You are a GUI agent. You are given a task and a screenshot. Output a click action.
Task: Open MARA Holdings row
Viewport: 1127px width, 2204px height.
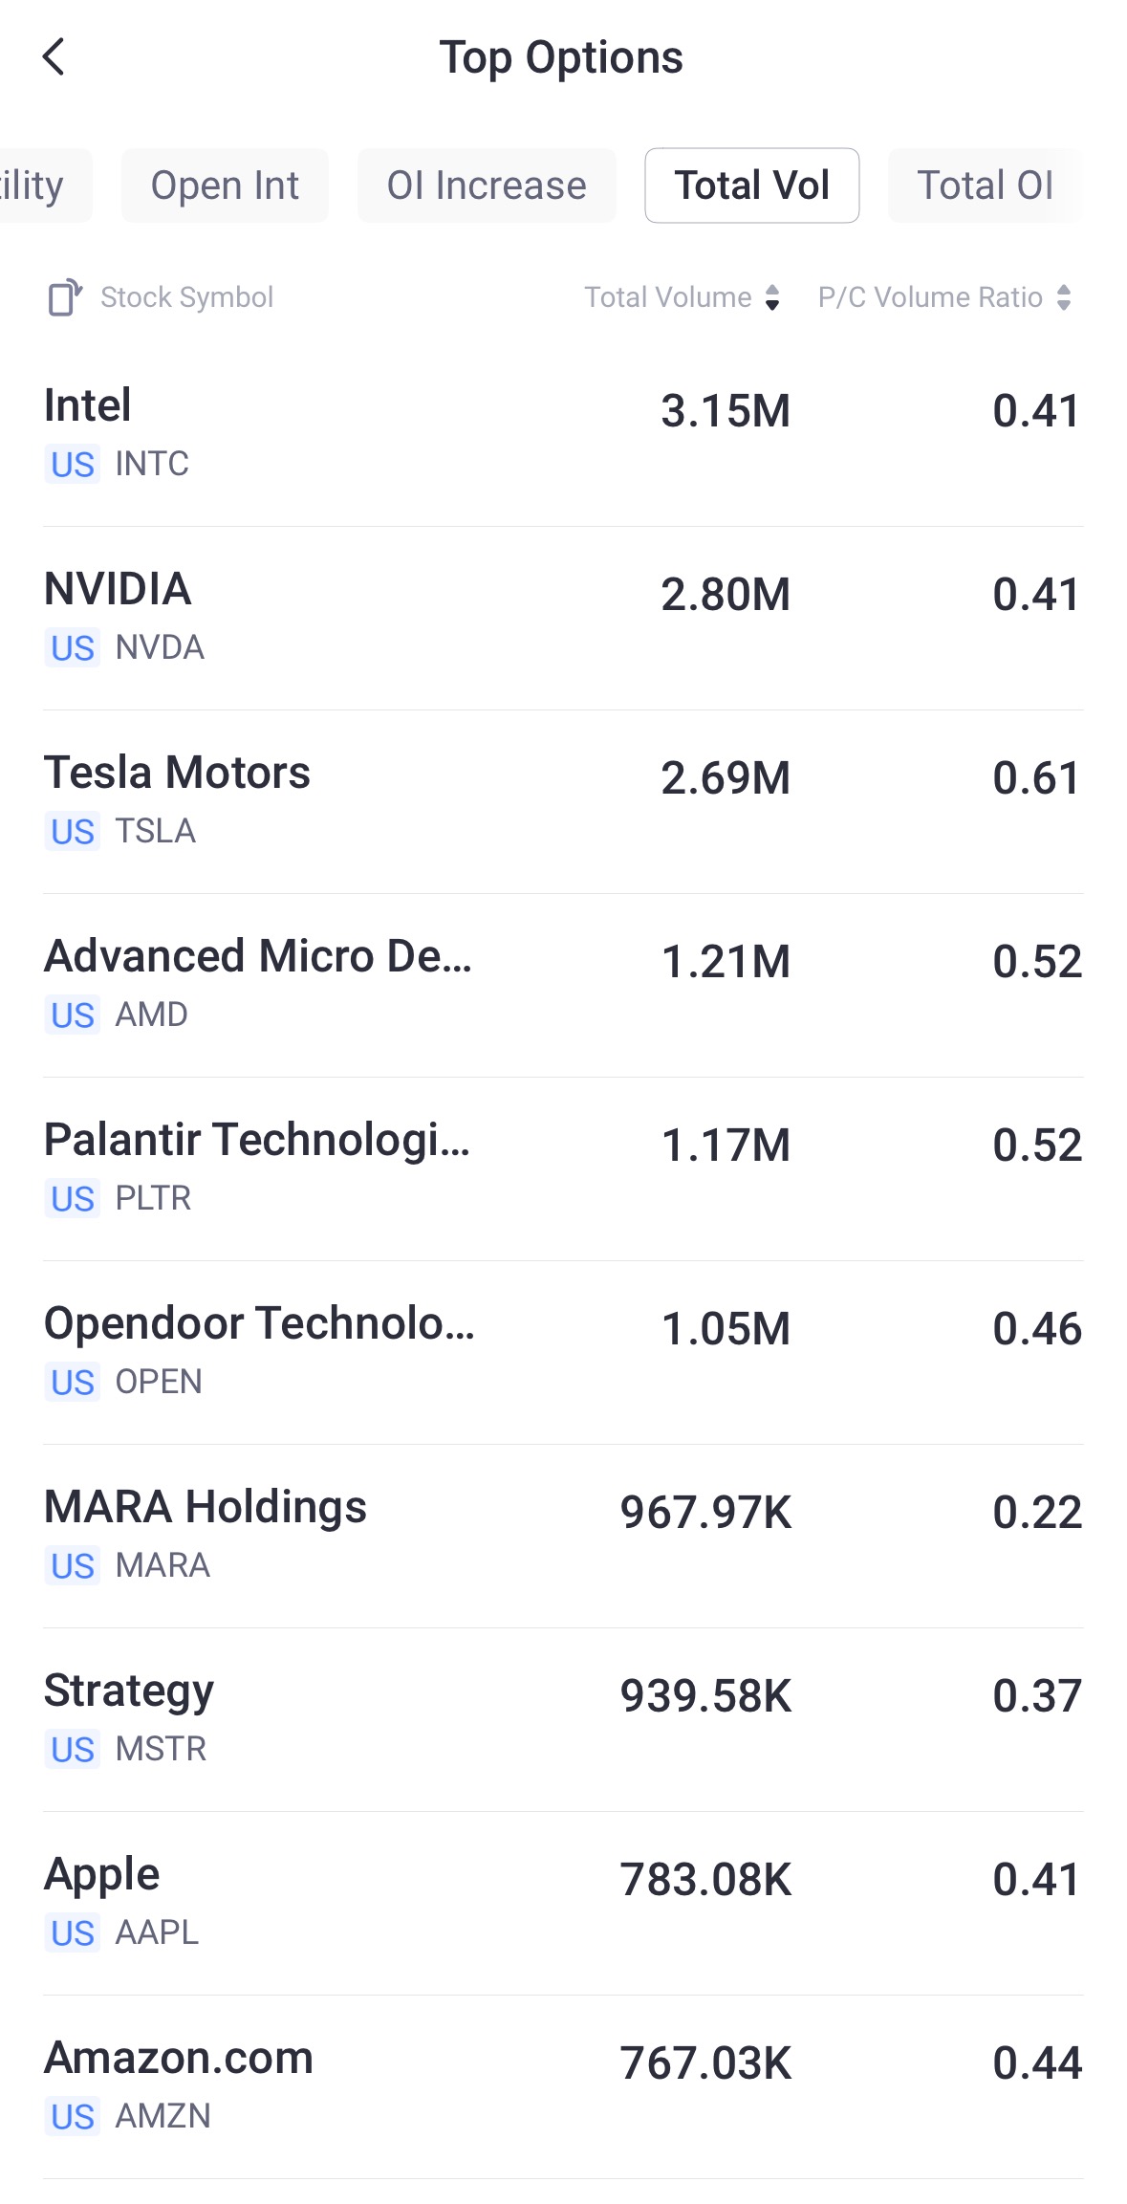(563, 1535)
